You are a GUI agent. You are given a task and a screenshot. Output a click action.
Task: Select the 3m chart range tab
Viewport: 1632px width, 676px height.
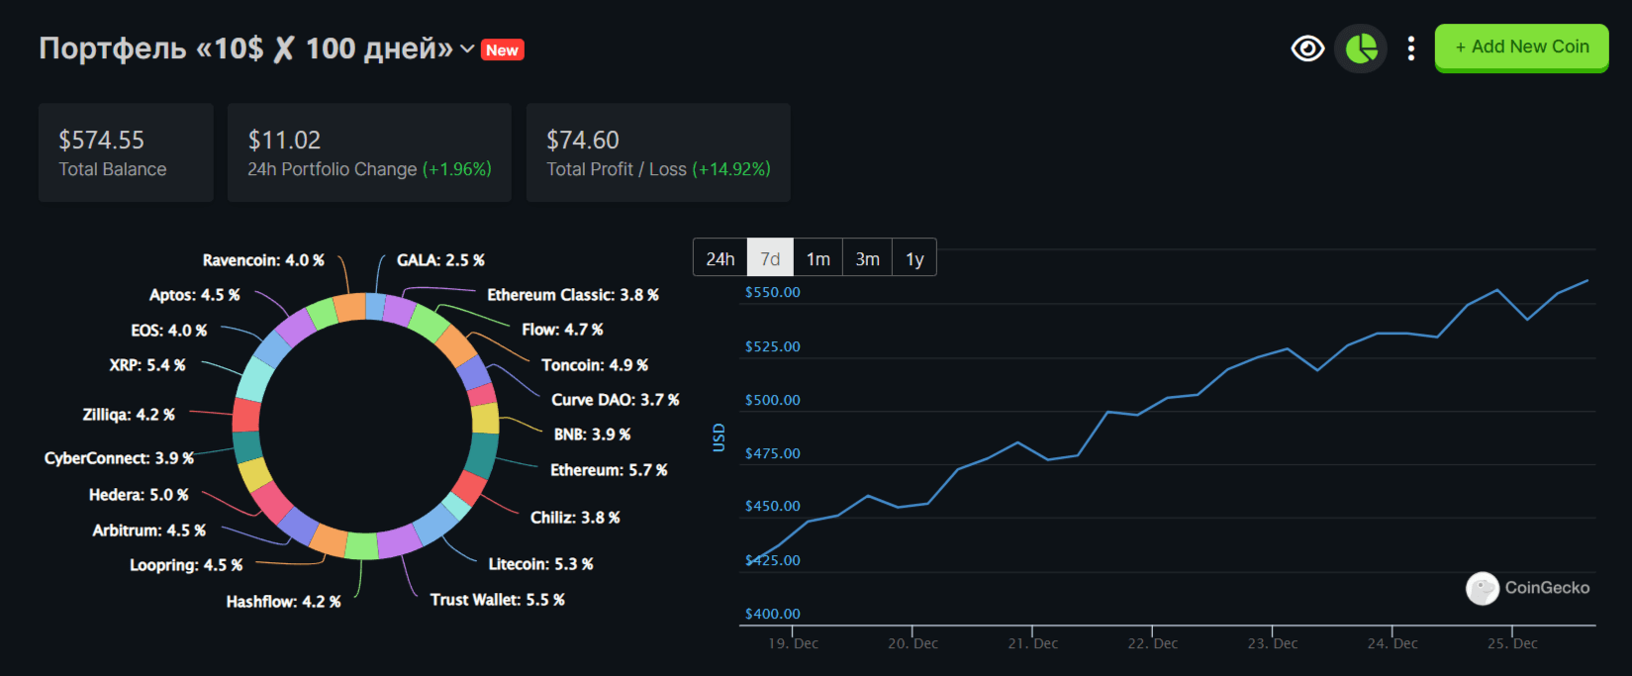[867, 258]
